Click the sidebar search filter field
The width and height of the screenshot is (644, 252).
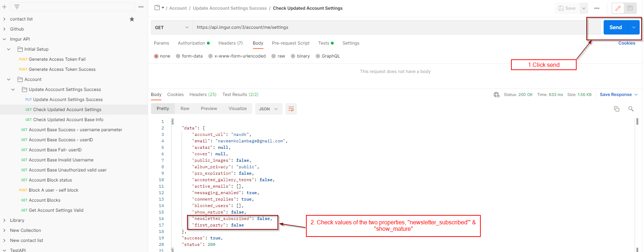pos(72,7)
